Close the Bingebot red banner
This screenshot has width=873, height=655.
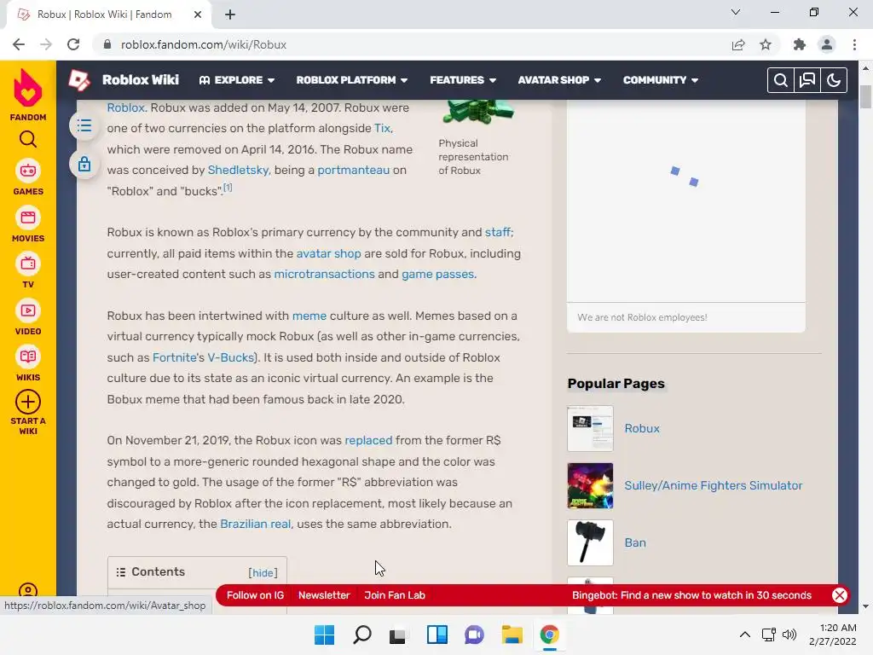tap(840, 595)
